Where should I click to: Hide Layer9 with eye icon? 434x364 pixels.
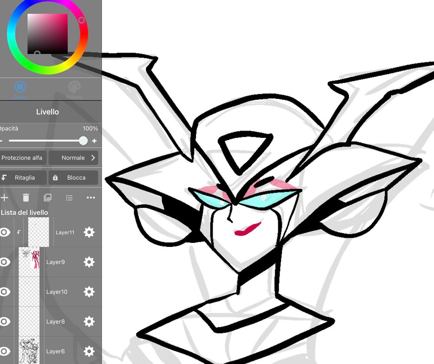(5, 262)
